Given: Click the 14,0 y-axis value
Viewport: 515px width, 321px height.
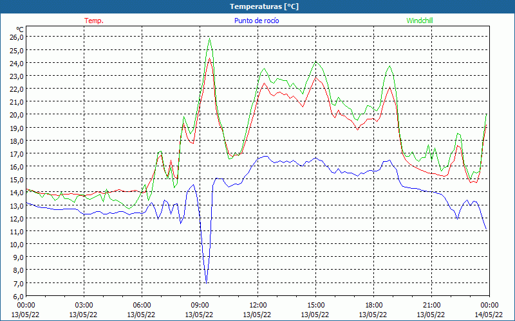Looking at the screenshot, I should 17,193.
